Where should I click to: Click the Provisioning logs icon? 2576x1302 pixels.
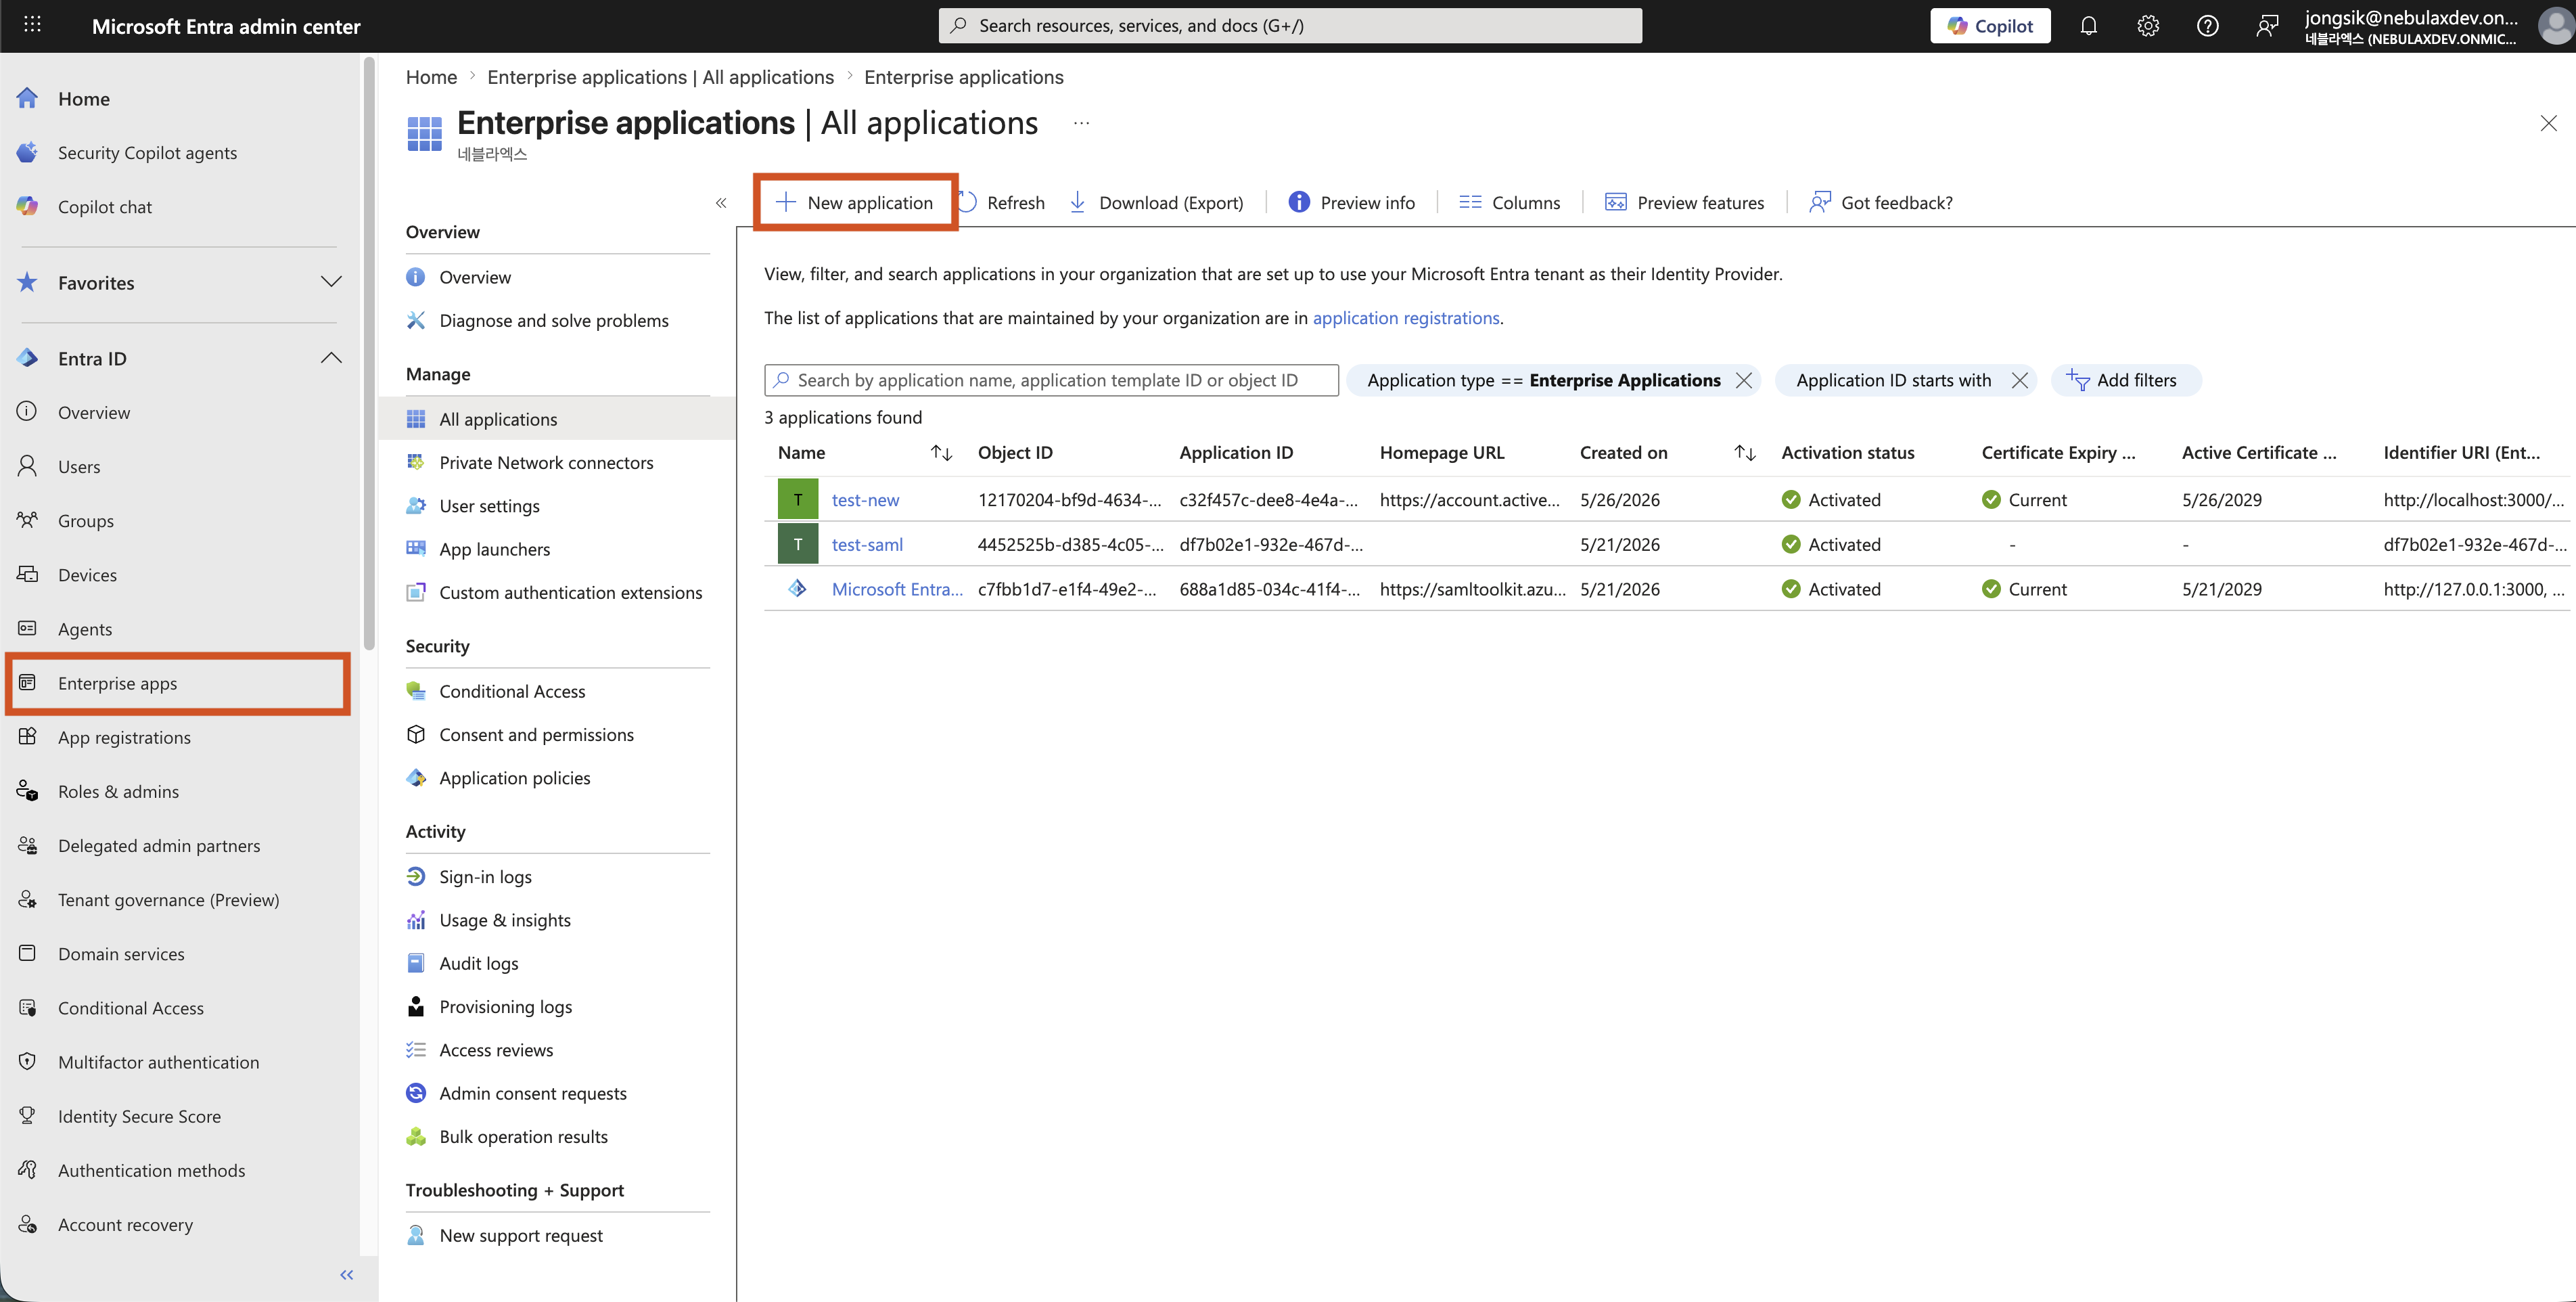tap(416, 1006)
